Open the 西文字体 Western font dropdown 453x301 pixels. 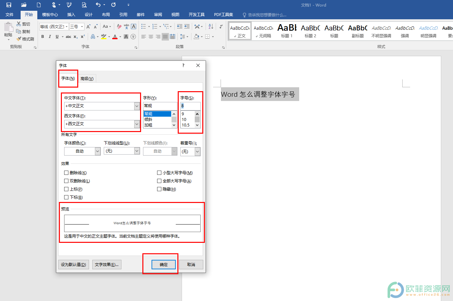click(137, 124)
